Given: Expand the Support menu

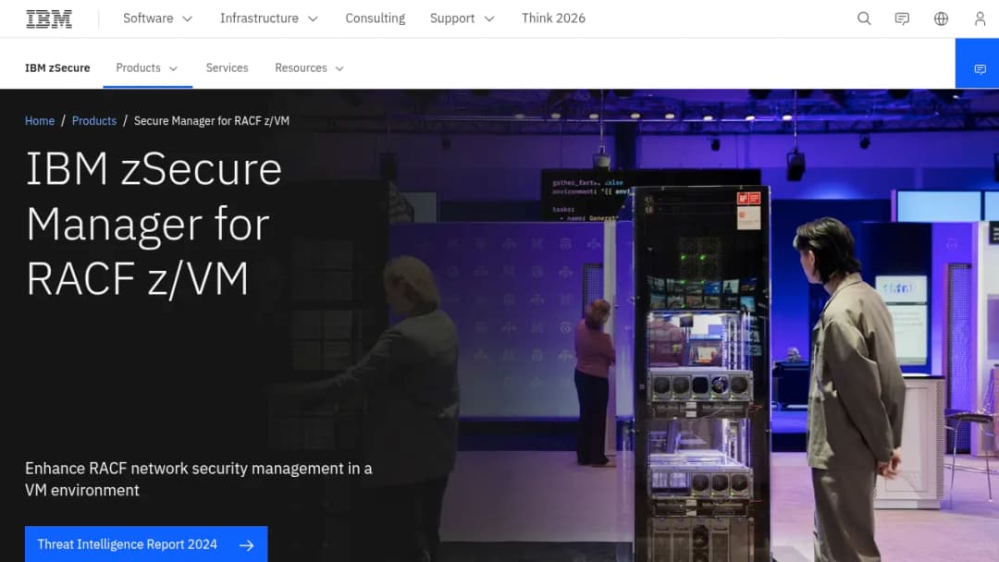Looking at the screenshot, I should pyautogui.click(x=462, y=18).
